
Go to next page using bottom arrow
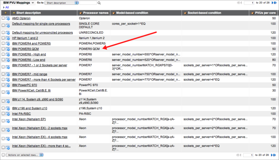coord(272,155)
